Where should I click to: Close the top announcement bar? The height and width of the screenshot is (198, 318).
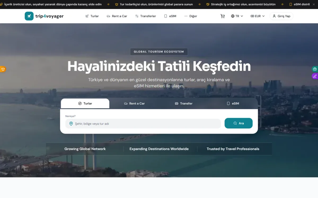[314, 4]
